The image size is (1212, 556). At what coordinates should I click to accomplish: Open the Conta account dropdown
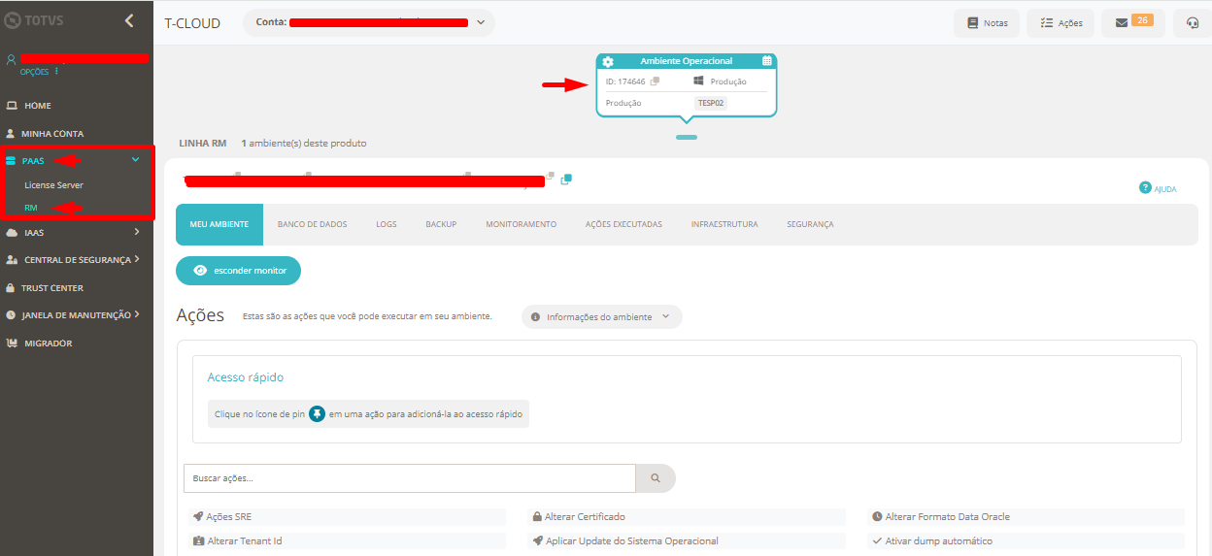[x=369, y=22]
